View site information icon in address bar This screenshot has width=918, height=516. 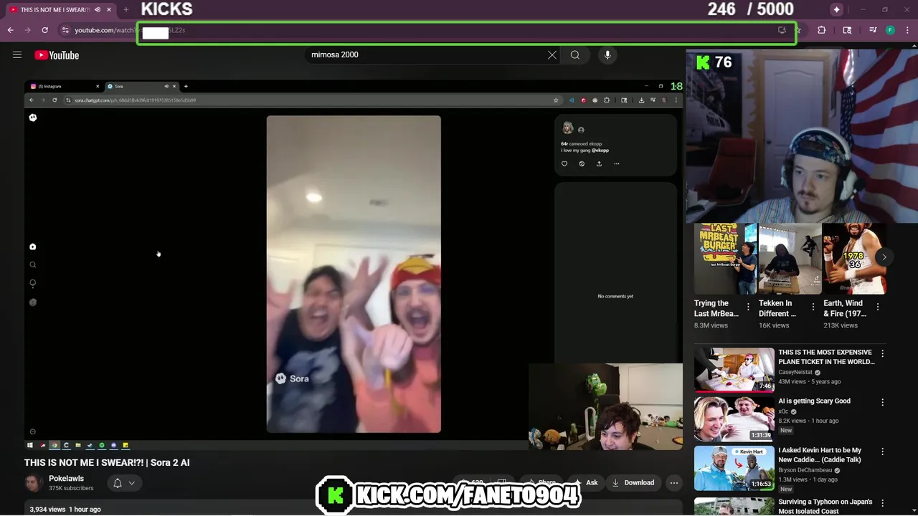(x=65, y=30)
